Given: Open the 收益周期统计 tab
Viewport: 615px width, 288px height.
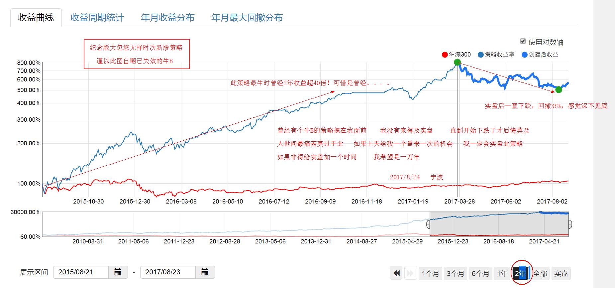Looking at the screenshot, I should [97, 18].
